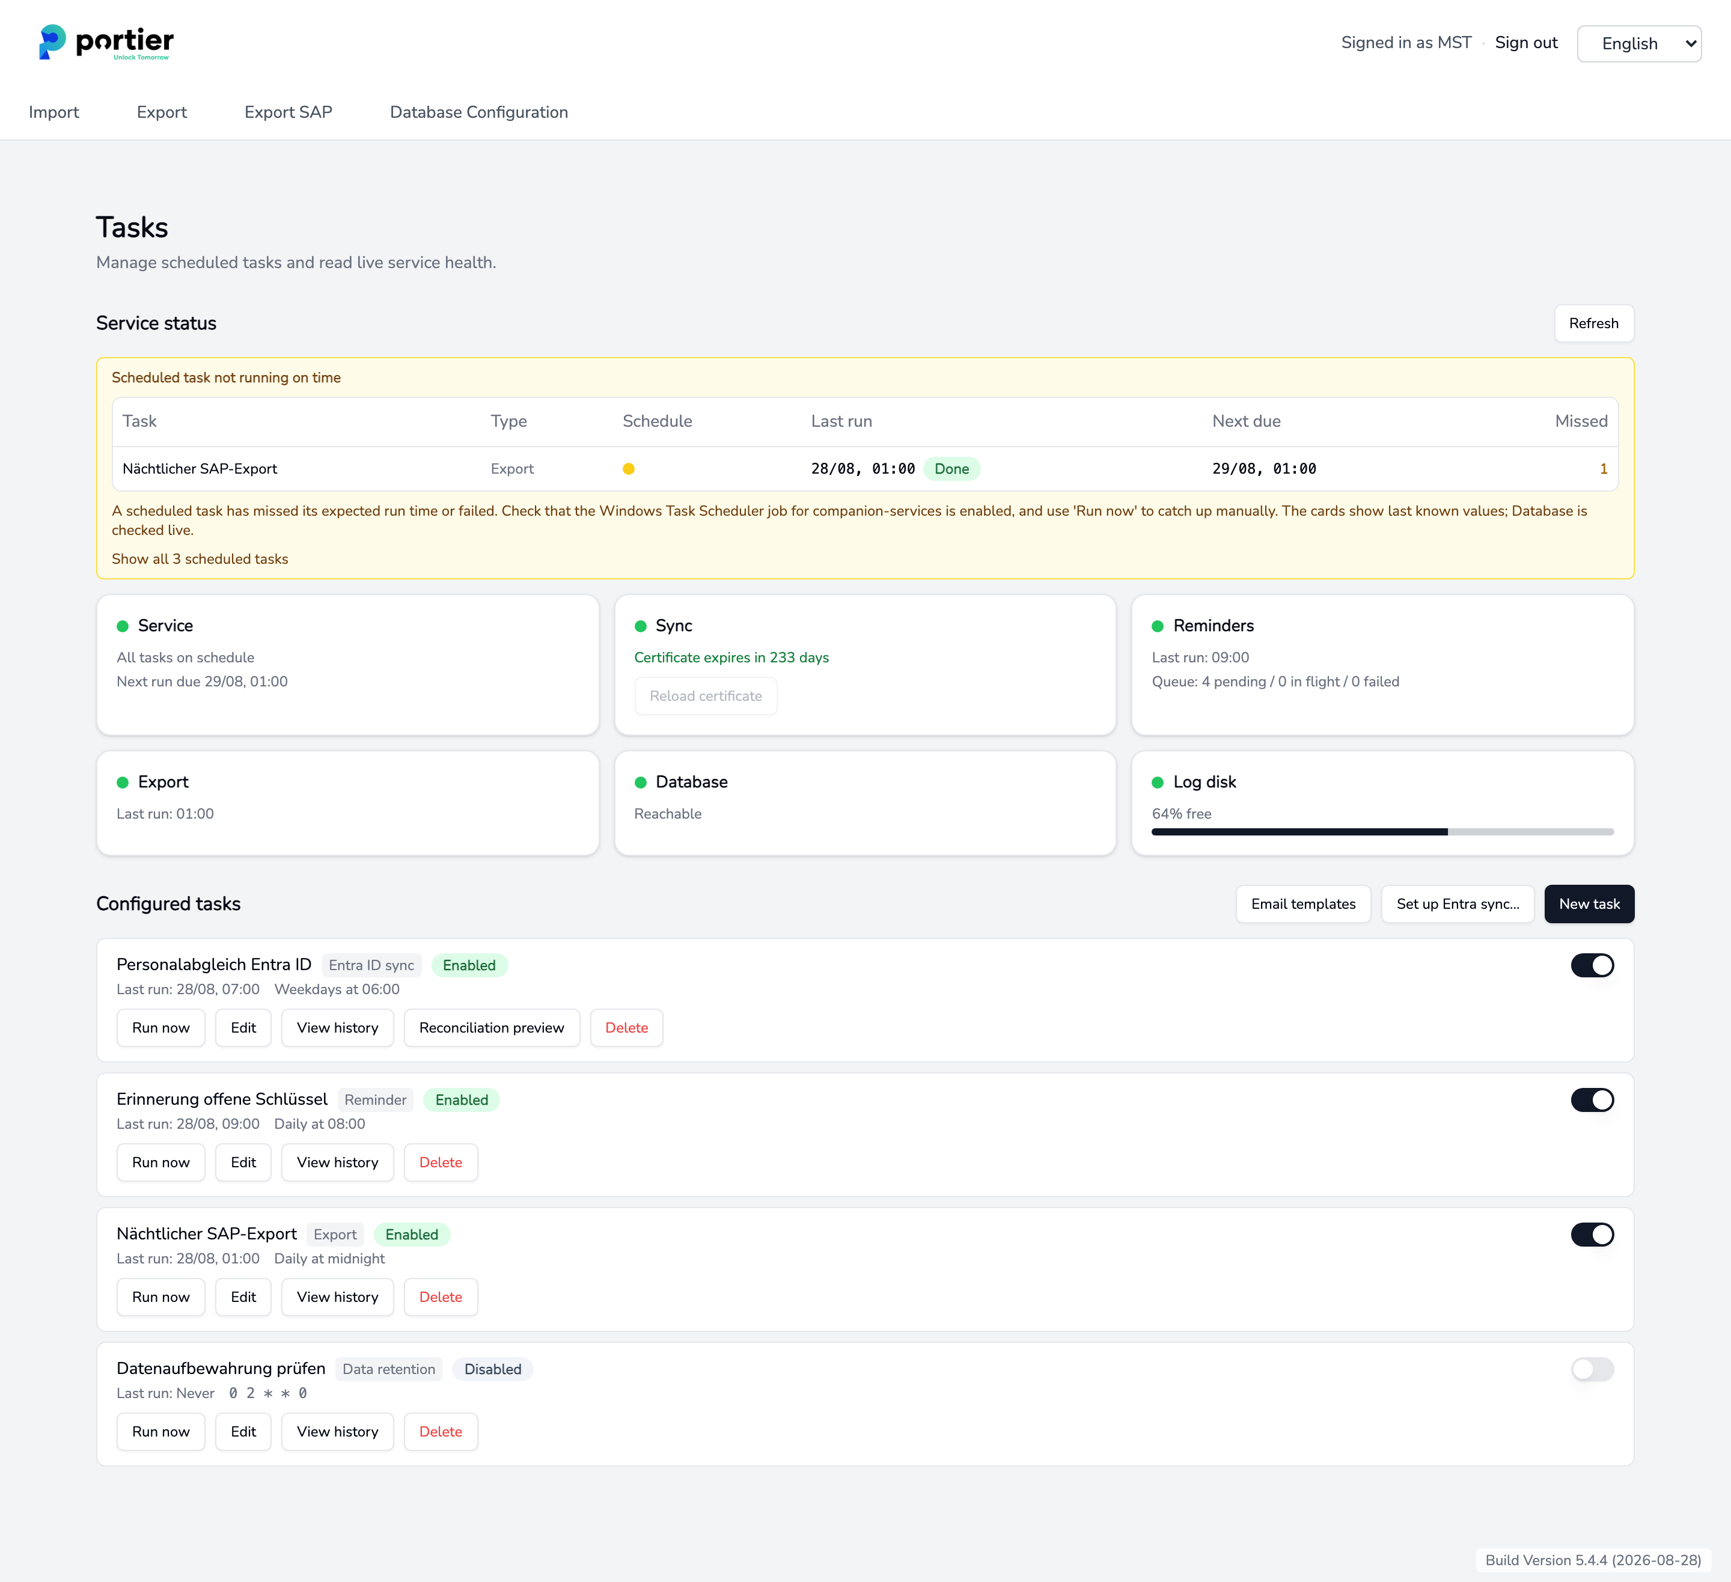The width and height of the screenshot is (1731, 1582).
Task: Click the yellow schedule status dot
Action: point(629,469)
